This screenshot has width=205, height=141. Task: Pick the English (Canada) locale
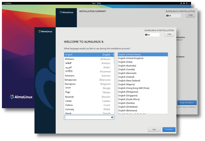[x=127, y=69]
